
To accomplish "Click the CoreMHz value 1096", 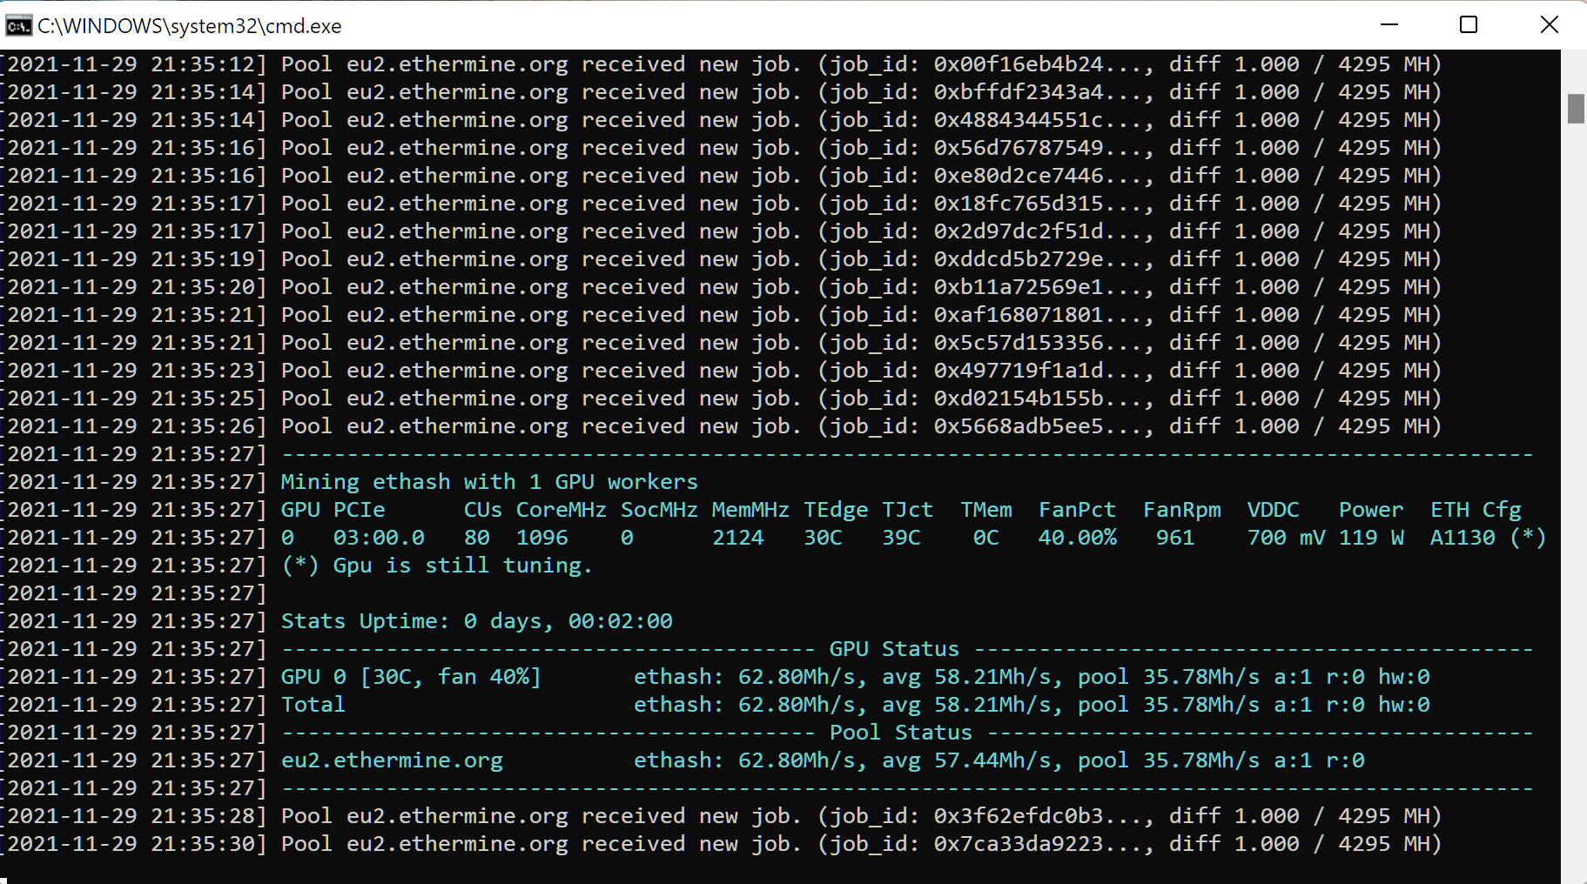I will tap(541, 538).
